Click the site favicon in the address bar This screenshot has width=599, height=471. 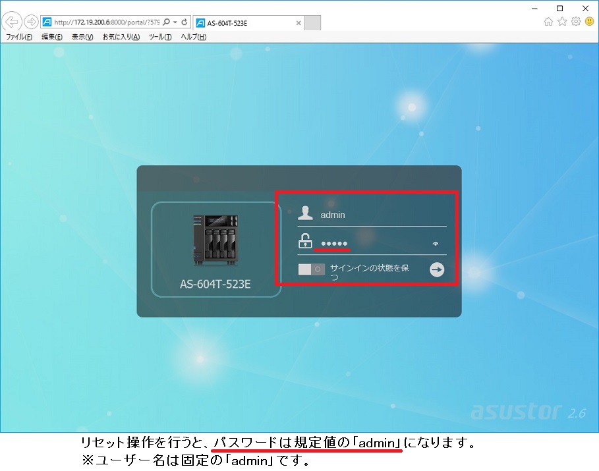point(47,22)
